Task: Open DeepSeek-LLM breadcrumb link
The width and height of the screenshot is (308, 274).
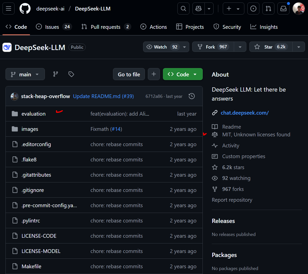Action: pyautogui.click(x=93, y=9)
